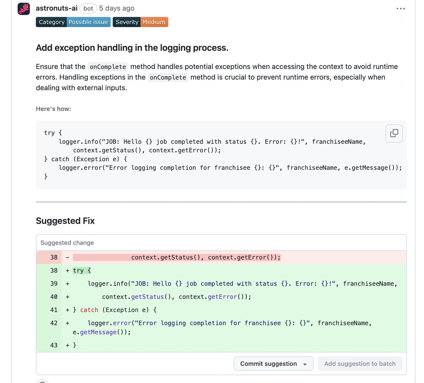Select the onComplete inline code snippet

(x=107, y=67)
